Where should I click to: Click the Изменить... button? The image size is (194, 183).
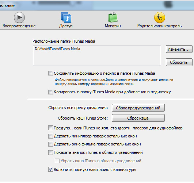tap(179, 49)
